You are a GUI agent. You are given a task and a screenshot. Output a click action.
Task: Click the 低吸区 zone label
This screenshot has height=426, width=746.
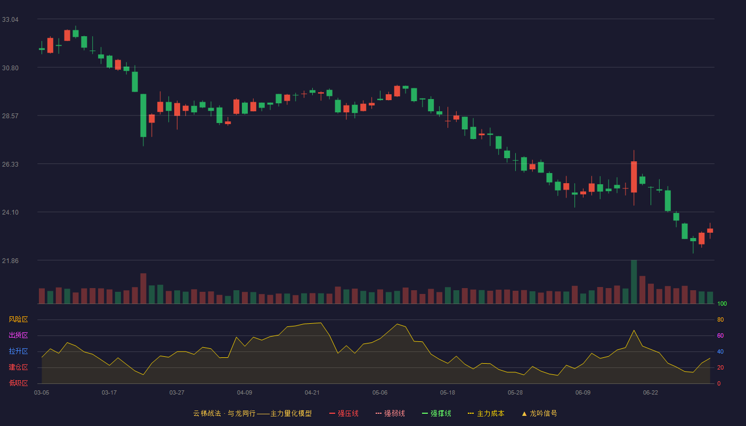(x=18, y=383)
